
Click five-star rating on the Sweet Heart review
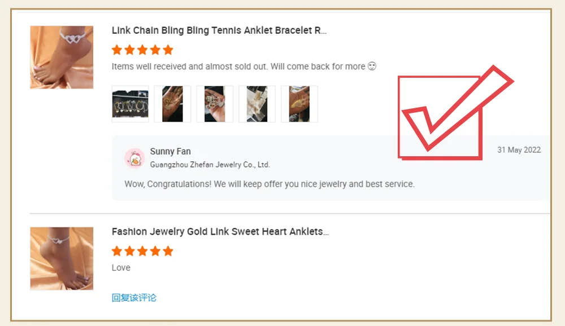click(142, 251)
